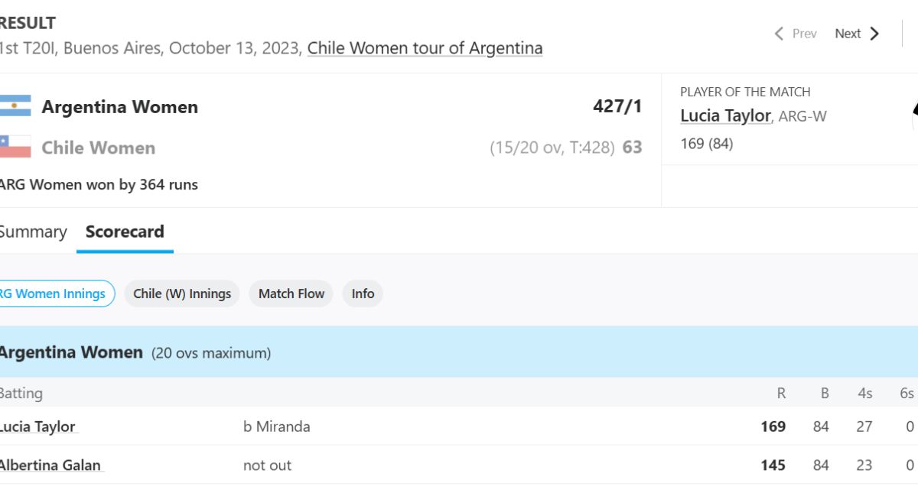Image resolution: width=918 pixels, height=493 pixels.
Task: Click Chile Women team name
Action: [x=98, y=148]
